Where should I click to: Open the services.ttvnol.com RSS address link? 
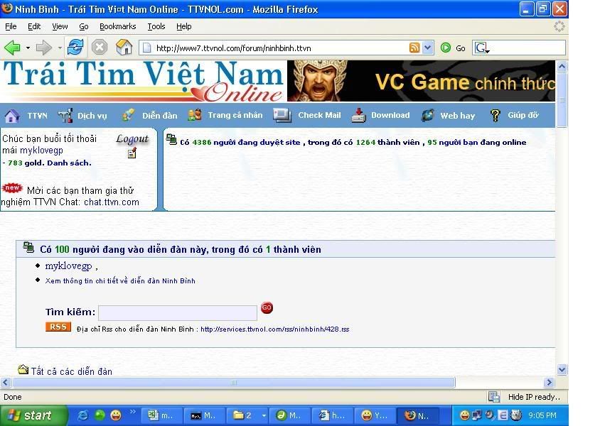[x=274, y=329]
